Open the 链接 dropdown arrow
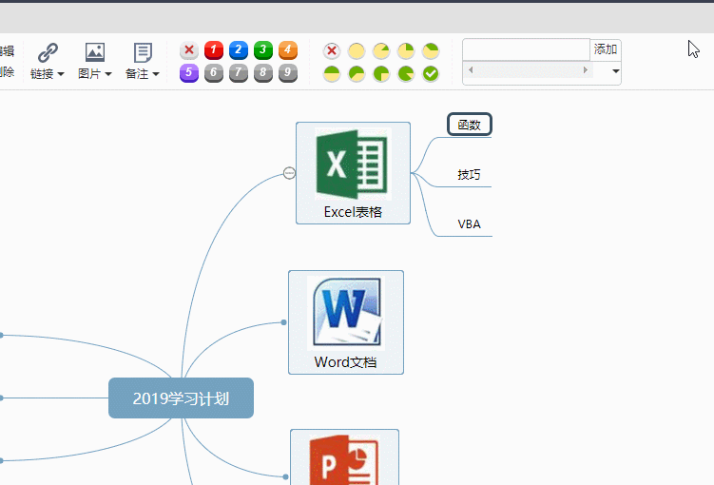Screen dimensions: 714x485 (x=61, y=74)
